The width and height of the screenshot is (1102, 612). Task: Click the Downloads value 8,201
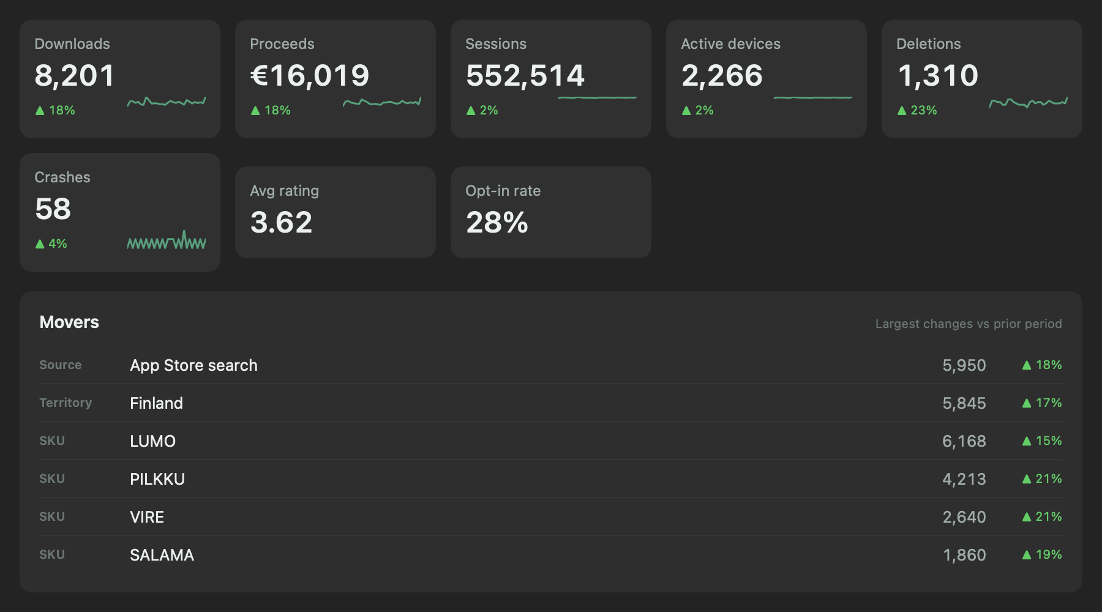coord(74,76)
